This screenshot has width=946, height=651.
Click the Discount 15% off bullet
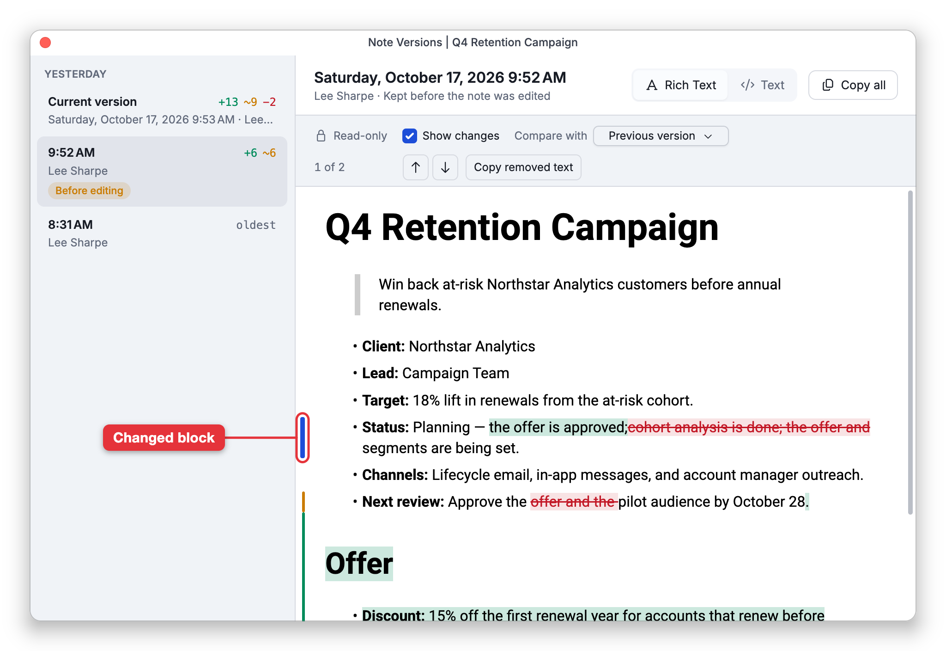[x=593, y=615]
